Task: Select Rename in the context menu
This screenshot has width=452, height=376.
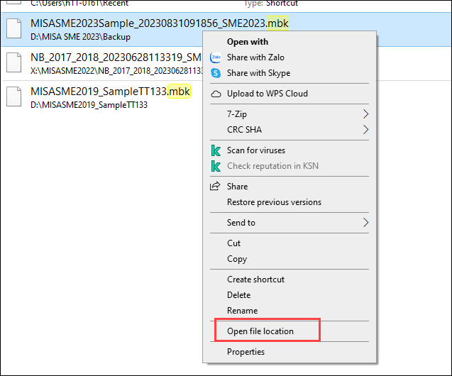Action: point(242,311)
